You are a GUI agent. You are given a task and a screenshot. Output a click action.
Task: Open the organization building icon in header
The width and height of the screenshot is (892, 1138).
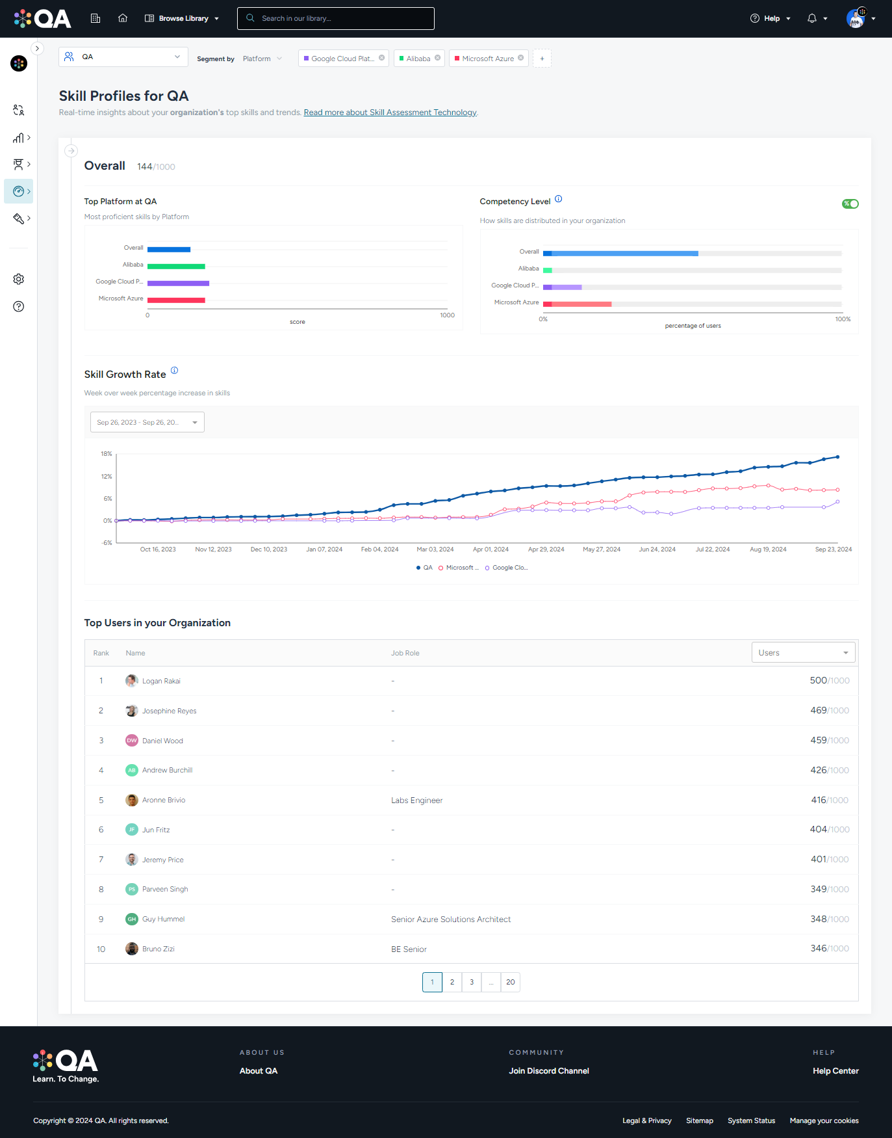pos(96,18)
